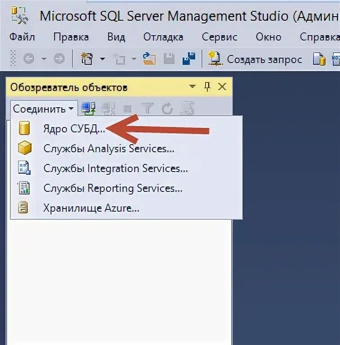This screenshot has height=345, width=340.
Task: Choose Службы Analysis Services... entry
Action: 109,149
